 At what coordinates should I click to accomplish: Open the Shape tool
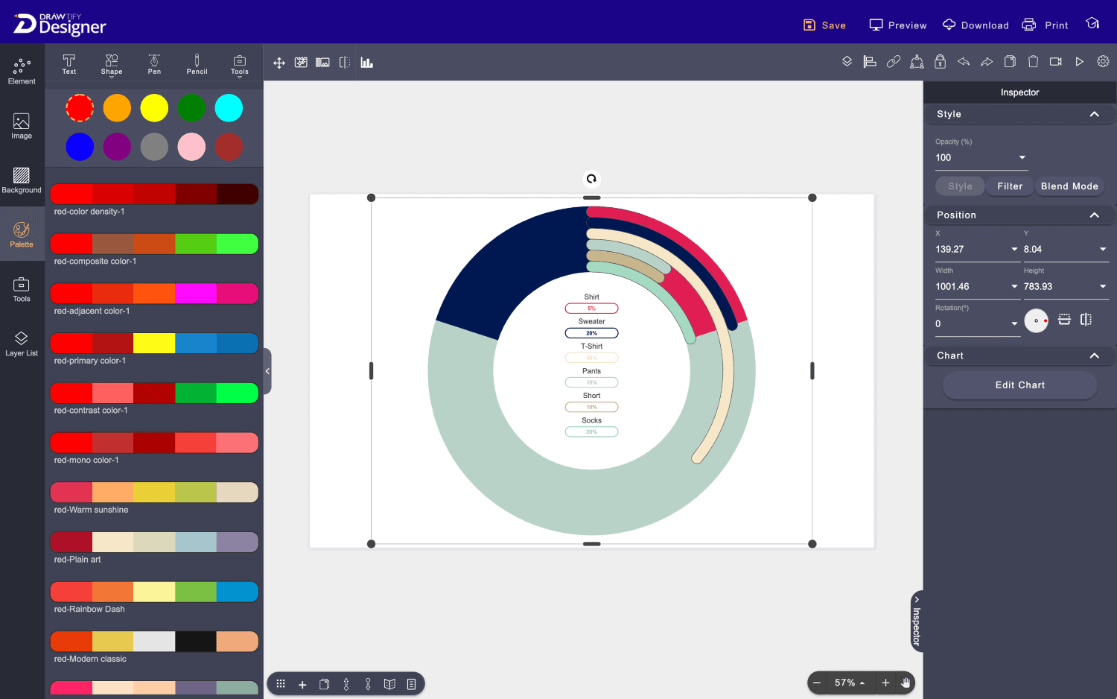point(112,64)
